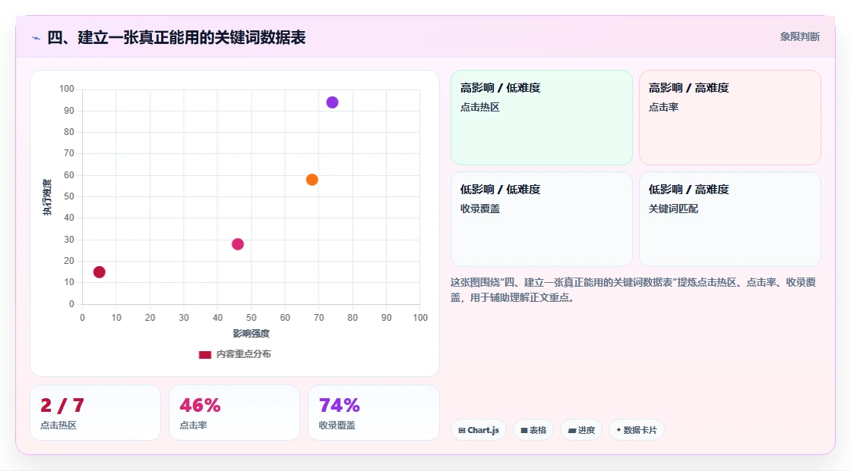Click the section title 四、建立一张真正能用的关键词数据表
This screenshot has width=851, height=471.
[x=176, y=37]
